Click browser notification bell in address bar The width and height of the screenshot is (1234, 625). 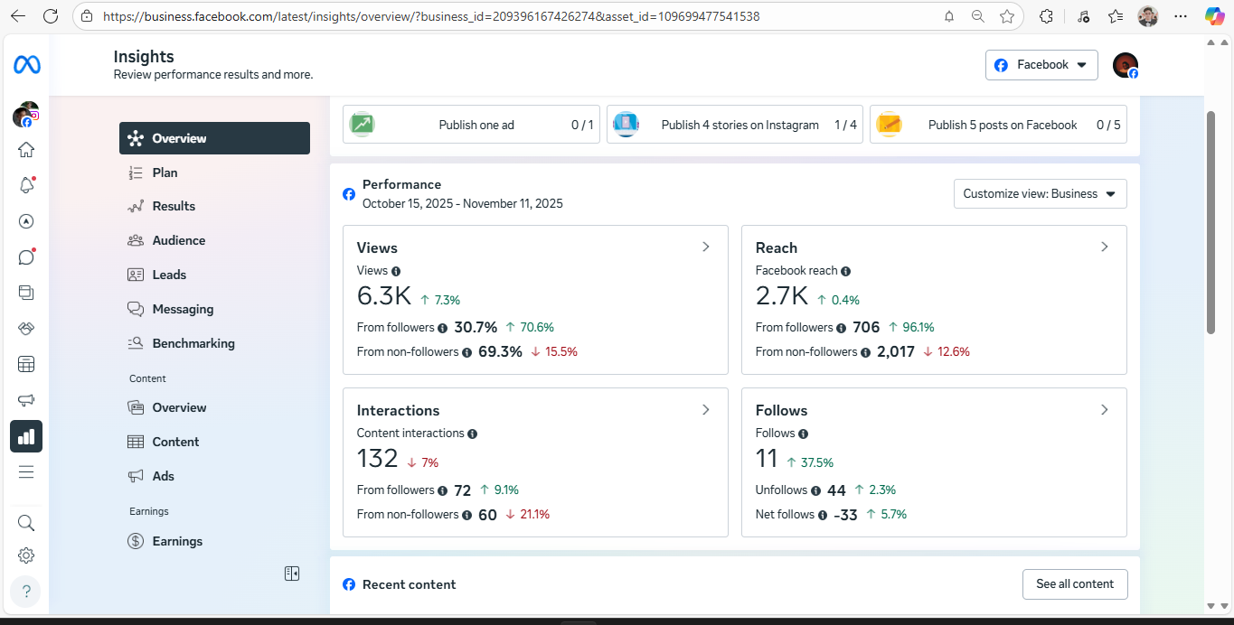(x=949, y=16)
